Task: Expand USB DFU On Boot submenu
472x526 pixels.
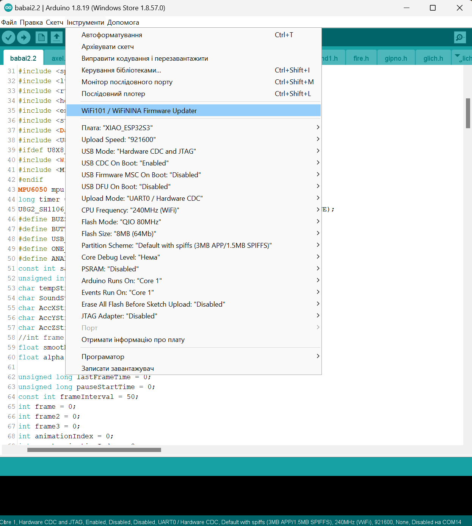Action: point(193,187)
